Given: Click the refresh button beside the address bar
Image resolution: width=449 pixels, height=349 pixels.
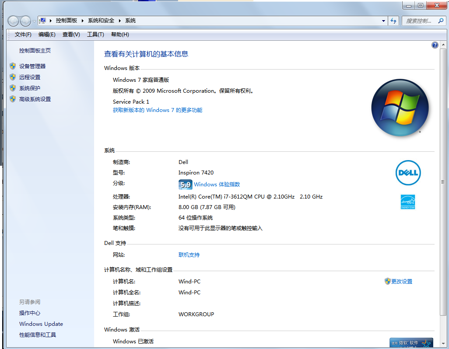Looking at the screenshot, I should click(x=393, y=21).
